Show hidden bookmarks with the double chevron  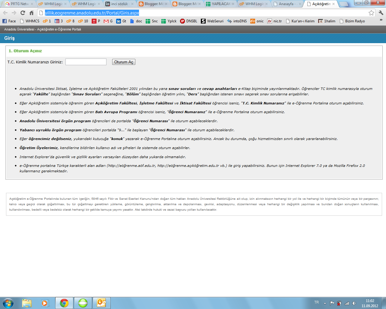[x=381, y=20]
